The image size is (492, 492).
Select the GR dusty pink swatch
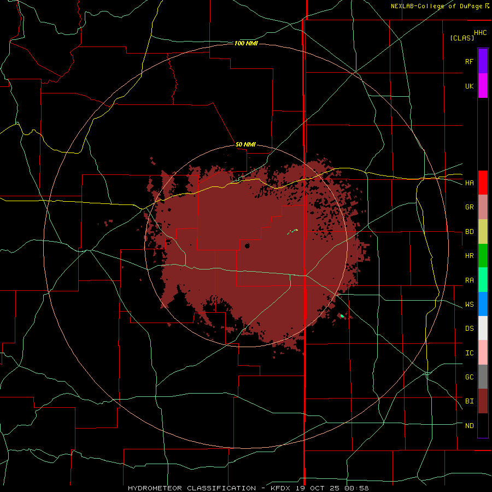483,207
